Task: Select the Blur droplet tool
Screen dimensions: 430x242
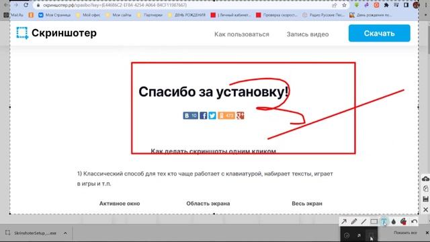Action: (394, 221)
